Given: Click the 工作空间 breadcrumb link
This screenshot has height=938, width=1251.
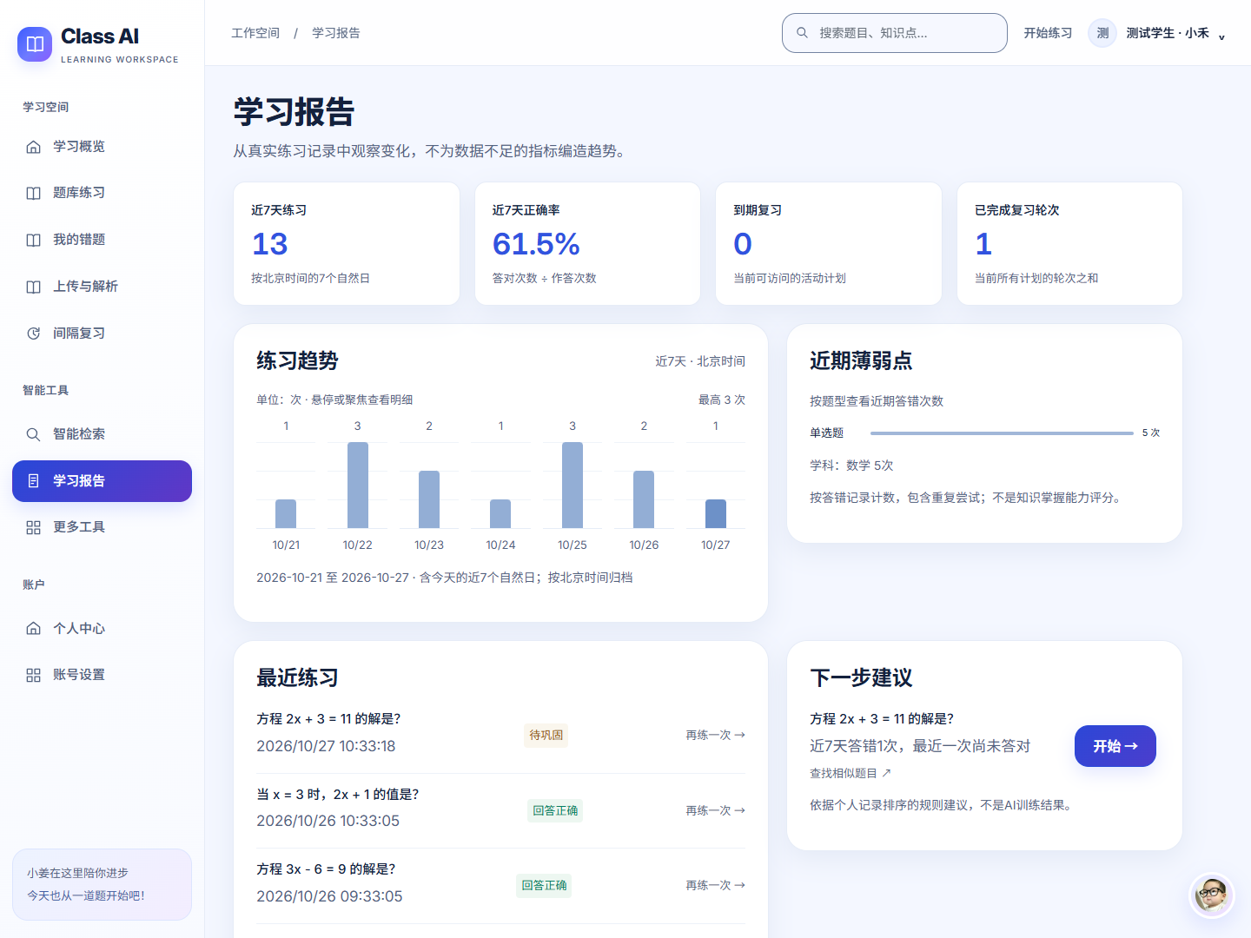Looking at the screenshot, I should click(x=255, y=33).
